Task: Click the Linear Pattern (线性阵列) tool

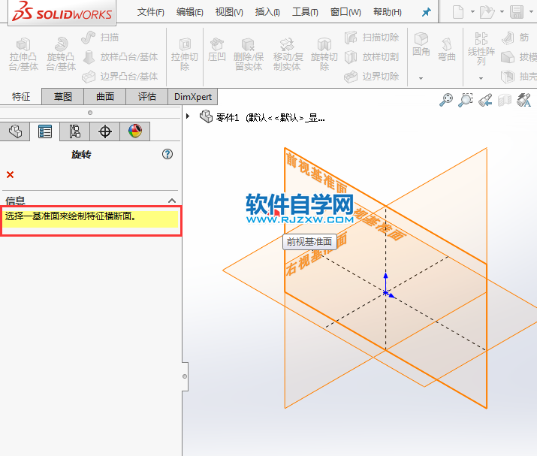Action: click(481, 49)
